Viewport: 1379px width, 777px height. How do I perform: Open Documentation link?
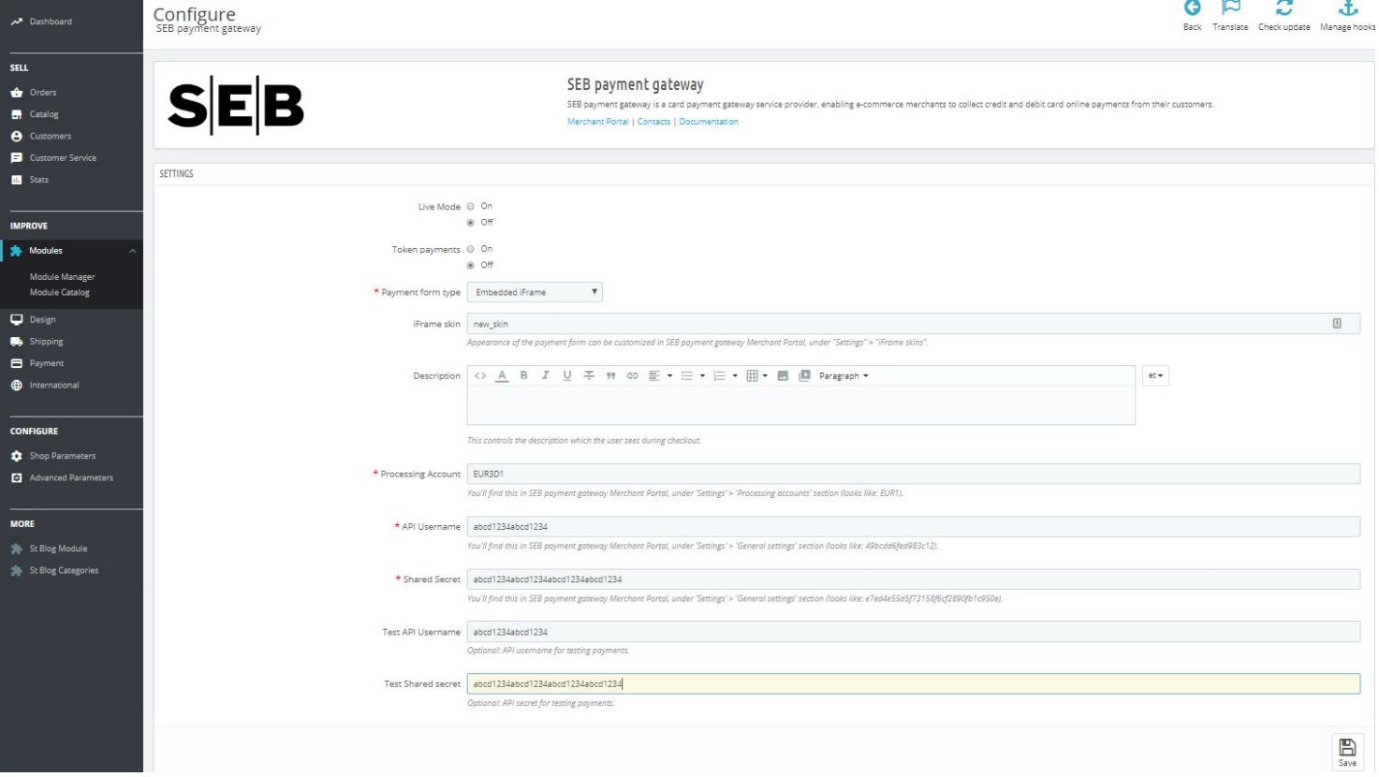coord(709,122)
